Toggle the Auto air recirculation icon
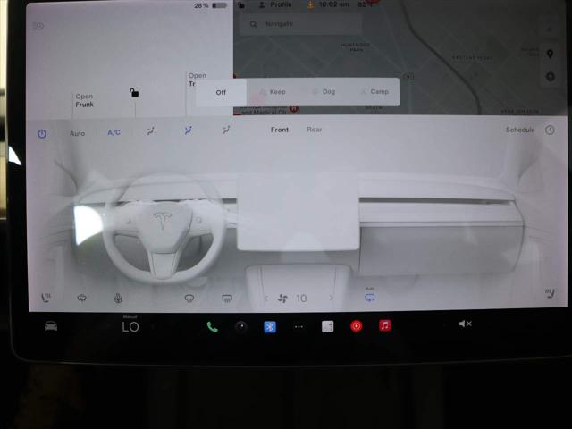572x429 pixels. click(369, 296)
